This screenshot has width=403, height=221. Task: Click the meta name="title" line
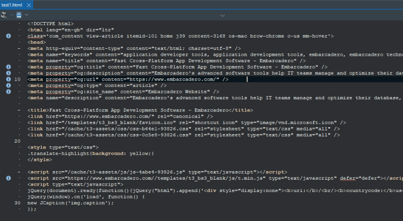click(x=167, y=61)
